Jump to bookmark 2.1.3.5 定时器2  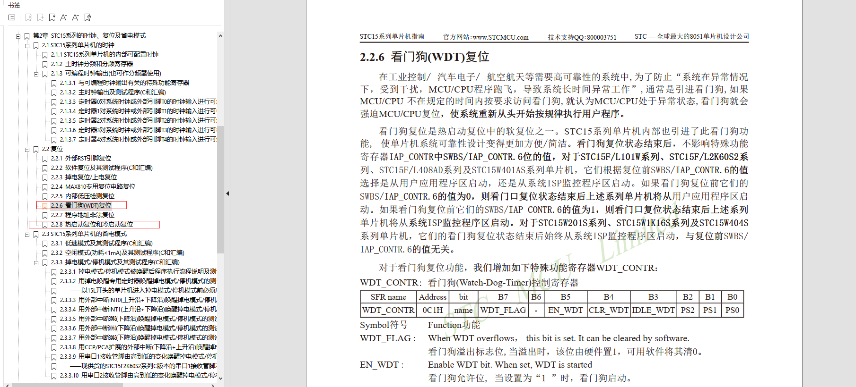[x=138, y=121]
